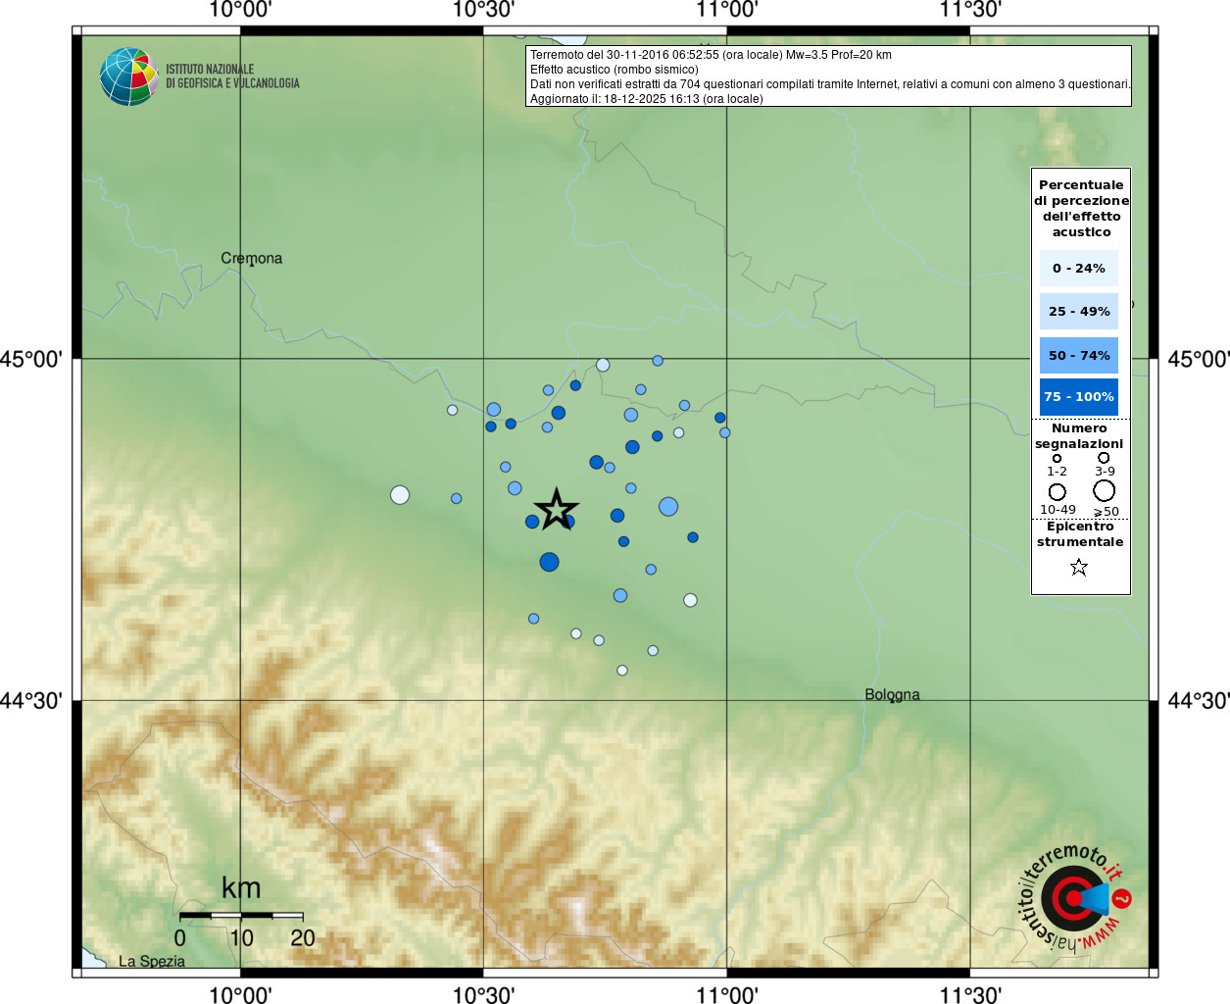The width and height of the screenshot is (1230, 1004).
Task: Click the Bologna city label
Action: (892, 694)
